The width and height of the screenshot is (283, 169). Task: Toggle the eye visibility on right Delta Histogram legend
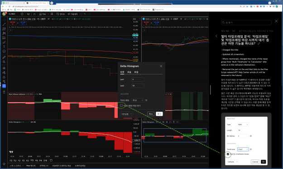[163, 122]
